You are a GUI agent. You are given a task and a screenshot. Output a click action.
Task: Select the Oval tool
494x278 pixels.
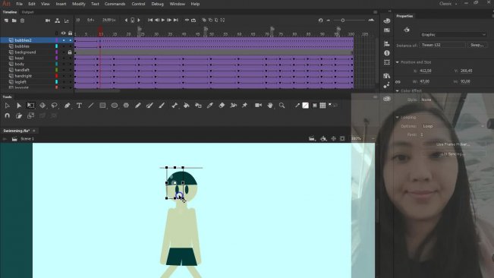(115, 106)
